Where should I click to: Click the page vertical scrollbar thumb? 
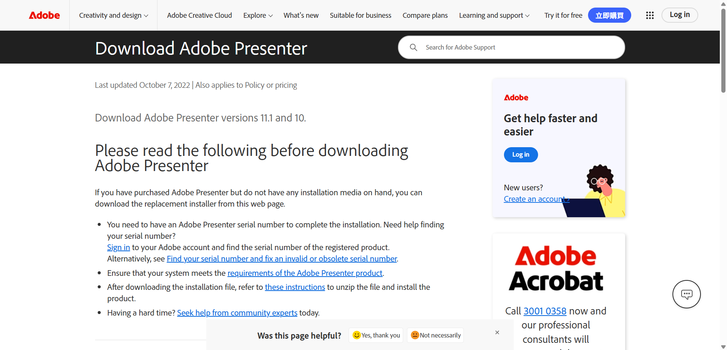pos(723,50)
